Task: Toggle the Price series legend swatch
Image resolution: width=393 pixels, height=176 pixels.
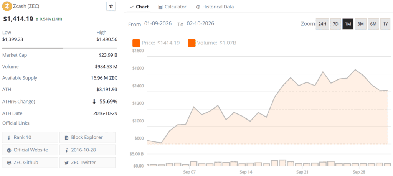Action: point(136,43)
